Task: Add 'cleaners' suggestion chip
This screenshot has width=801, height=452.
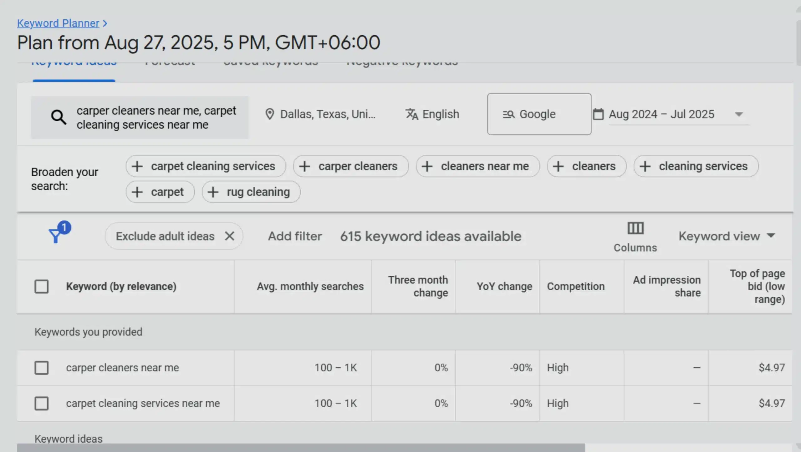Action: coord(586,166)
